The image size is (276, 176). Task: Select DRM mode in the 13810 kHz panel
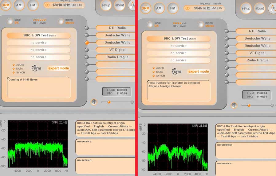click(x=6, y=5)
